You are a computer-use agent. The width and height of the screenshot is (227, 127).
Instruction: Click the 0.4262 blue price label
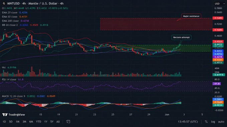tap(218, 51)
